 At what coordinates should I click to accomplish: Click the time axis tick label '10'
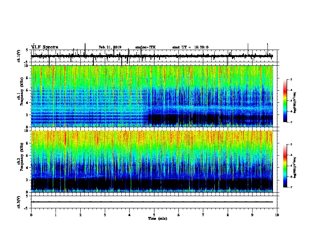pos(277,215)
